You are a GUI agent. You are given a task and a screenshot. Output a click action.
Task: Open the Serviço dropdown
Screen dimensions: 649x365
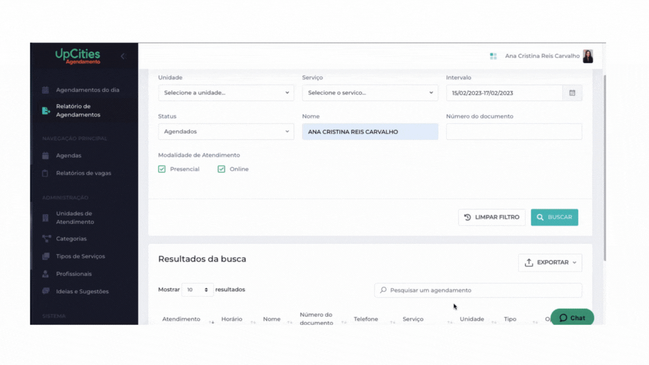tap(370, 93)
